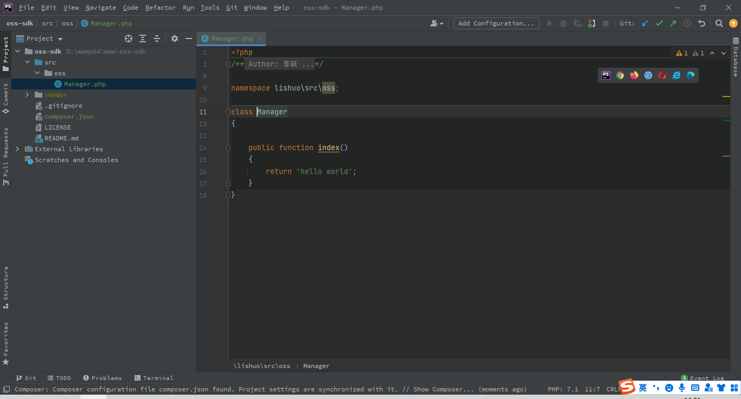Screen dimensions: 741x399
Task: Click Expand All in Project panel
Action: point(143,38)
